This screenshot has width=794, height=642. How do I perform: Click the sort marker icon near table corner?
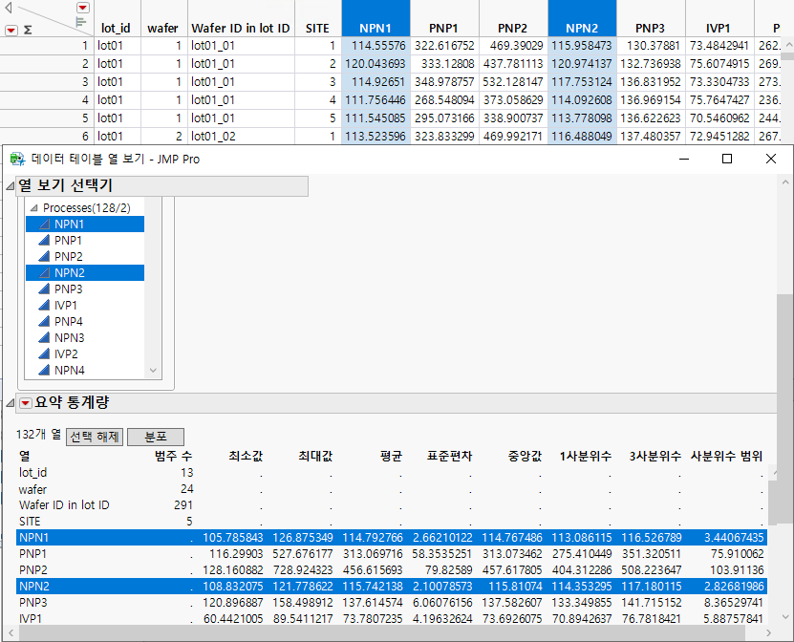80,21
